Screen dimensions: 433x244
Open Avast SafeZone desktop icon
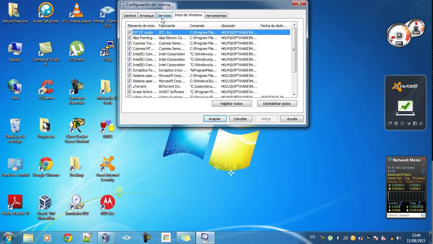[46, 13]
